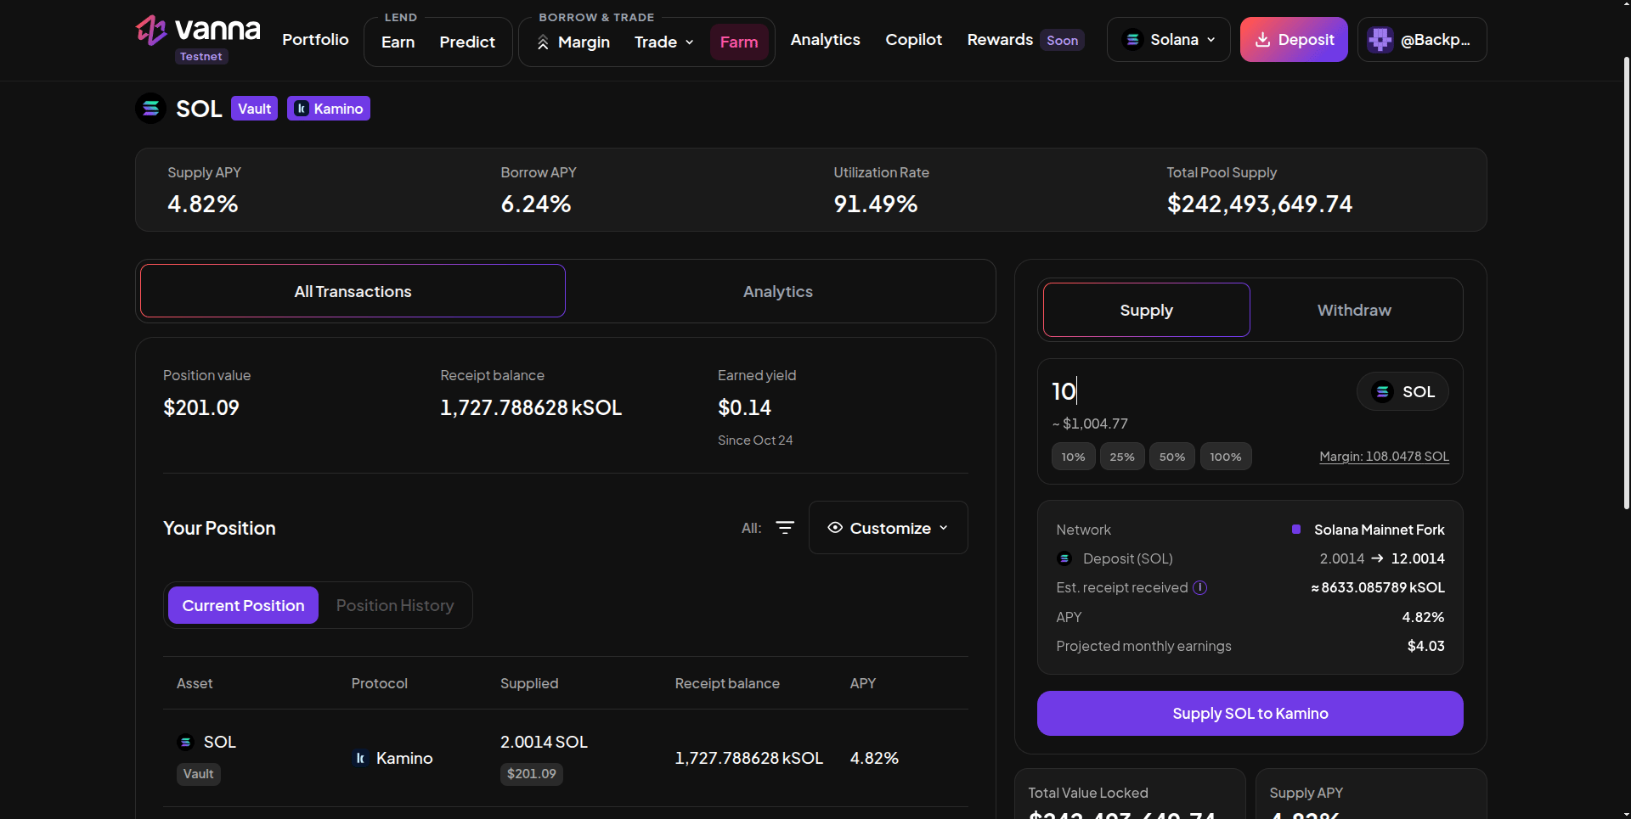
Task: Click the SOL token logo beside page title
Action: [151, 109]
